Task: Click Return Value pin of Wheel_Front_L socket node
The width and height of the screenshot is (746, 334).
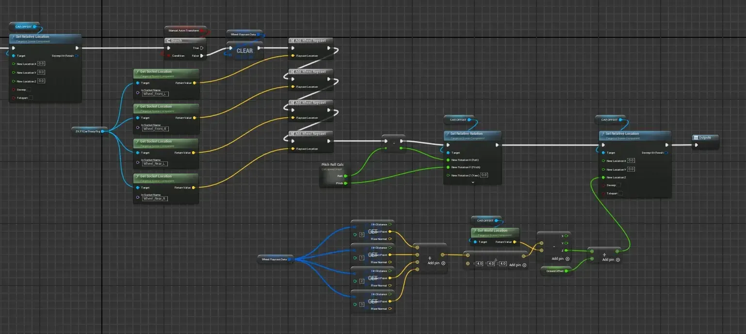Action: (195, 83)
